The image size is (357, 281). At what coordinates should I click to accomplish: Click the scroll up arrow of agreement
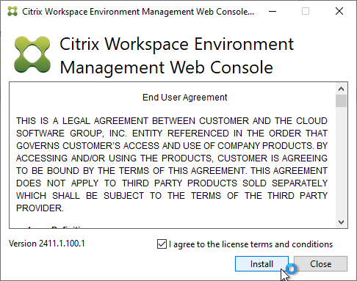tap(341, 89)
